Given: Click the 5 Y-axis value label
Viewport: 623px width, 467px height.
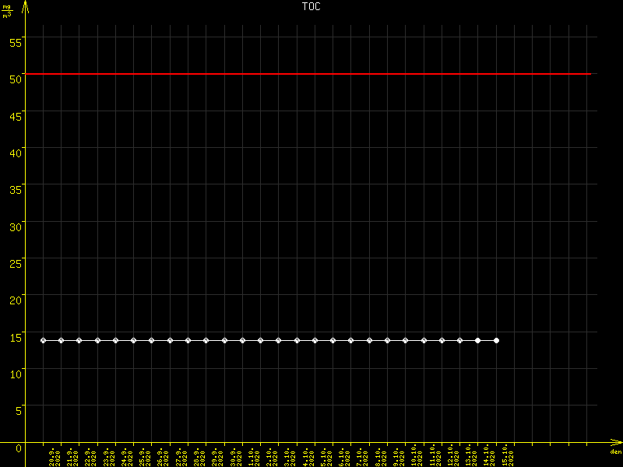Looking at the screenshot, I should click(18, 411).
